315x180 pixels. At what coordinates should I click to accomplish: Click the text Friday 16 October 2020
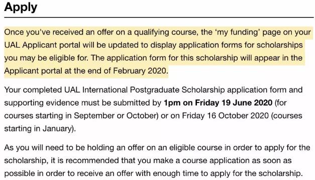click(225, 115)
